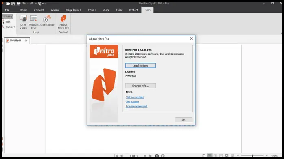Minimize the Nitro Pro window
Viewport: 284px width, 159px height.
coord(264,3)
